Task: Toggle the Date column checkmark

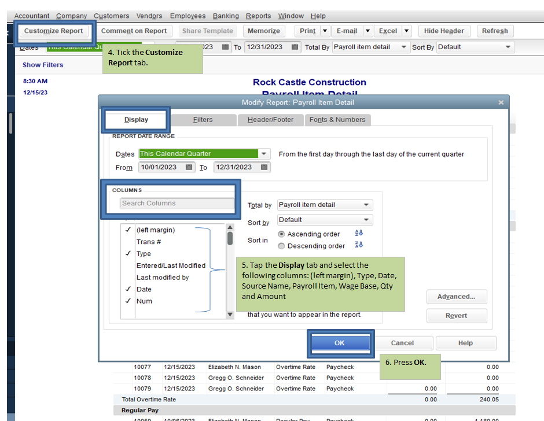Action: (128, 289)
